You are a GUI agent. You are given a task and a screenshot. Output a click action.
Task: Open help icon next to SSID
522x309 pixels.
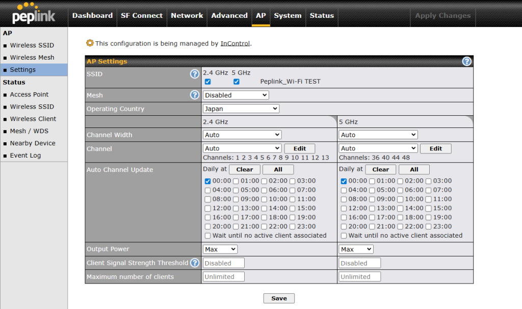[x=194, y=74]
